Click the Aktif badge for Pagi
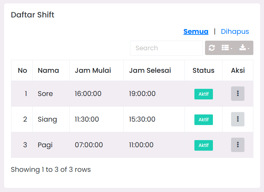This screenshot has width=264, height=192. 204,145
